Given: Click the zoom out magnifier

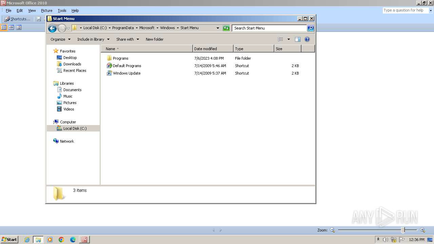Looking at the screenshot, I should [x=332, y=230].
